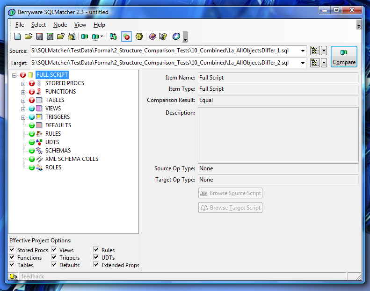Open the Target browse button dropdown arrow
This screenshot has height=291, width=370.
[x=324, y=63]
